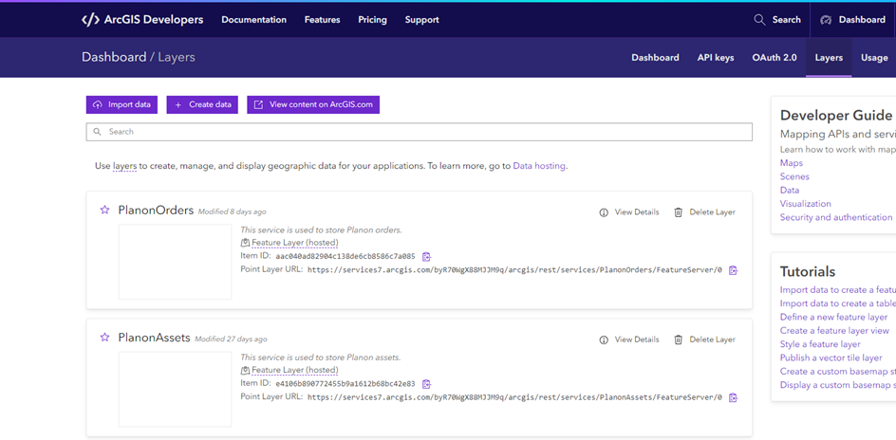Click the Create data button
The height and width of the screenshot is (440, 896).
point(202,104)
